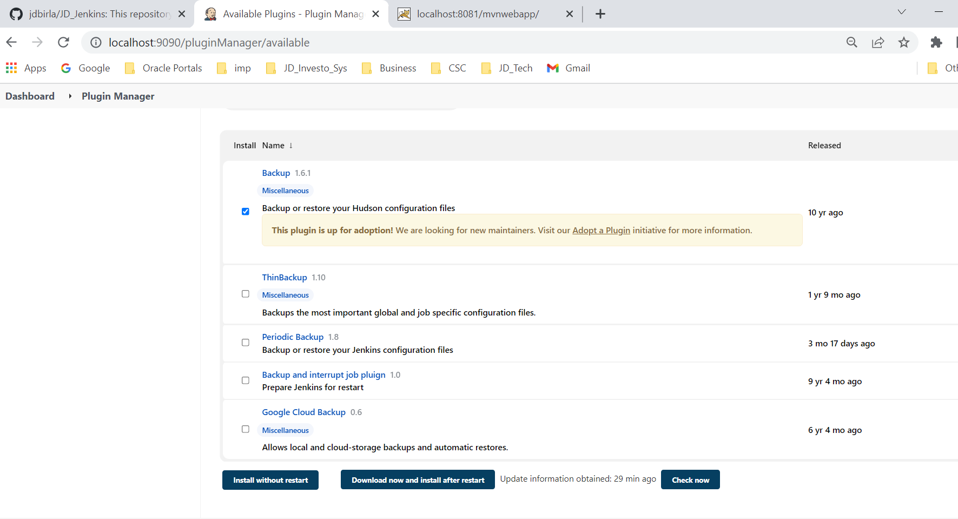Uncheck the Backup 1.6.1 plugin checkbox
This screenshot has height=519, width=958.
[x=246, y=211]
